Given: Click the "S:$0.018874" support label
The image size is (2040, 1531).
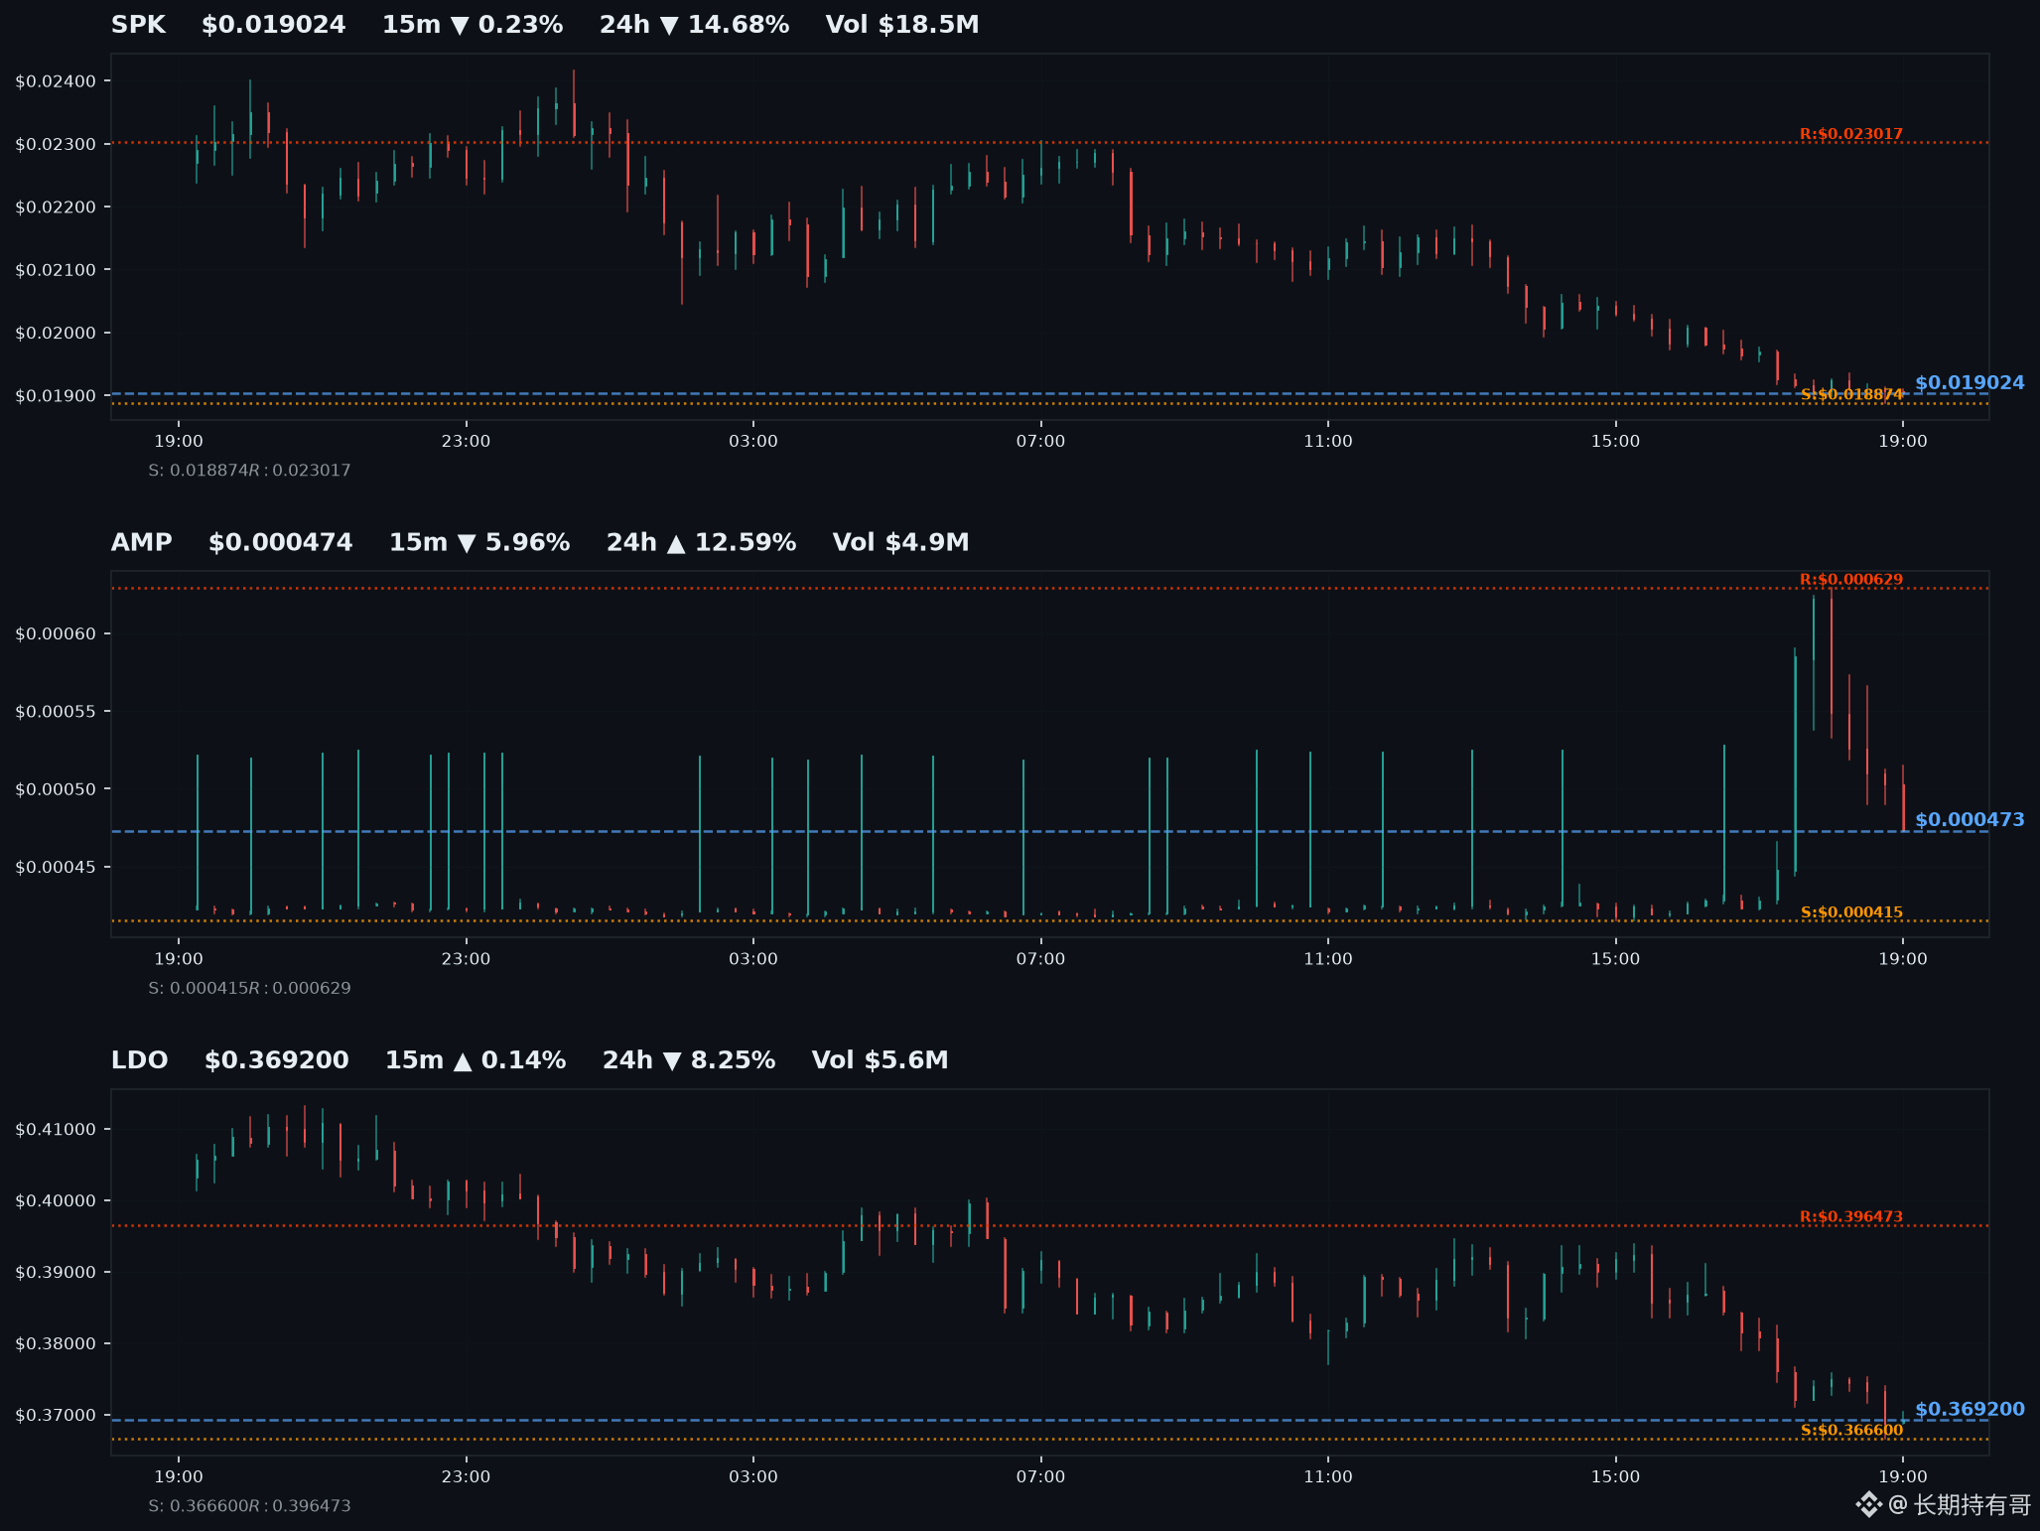Looking at the screenshot, I should tap(1851, 394).
